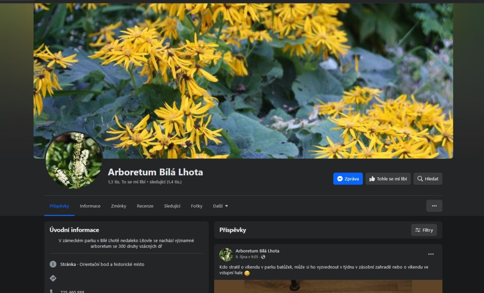
Task: Click the public globe icon on post
Action: 263,257
